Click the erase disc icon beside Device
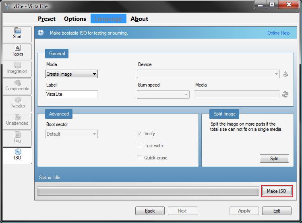 click(285, 74)
